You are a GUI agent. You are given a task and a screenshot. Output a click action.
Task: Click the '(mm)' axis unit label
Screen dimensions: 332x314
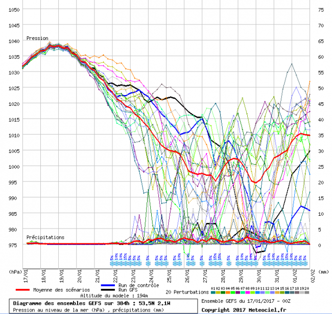[x=323, y=272]
